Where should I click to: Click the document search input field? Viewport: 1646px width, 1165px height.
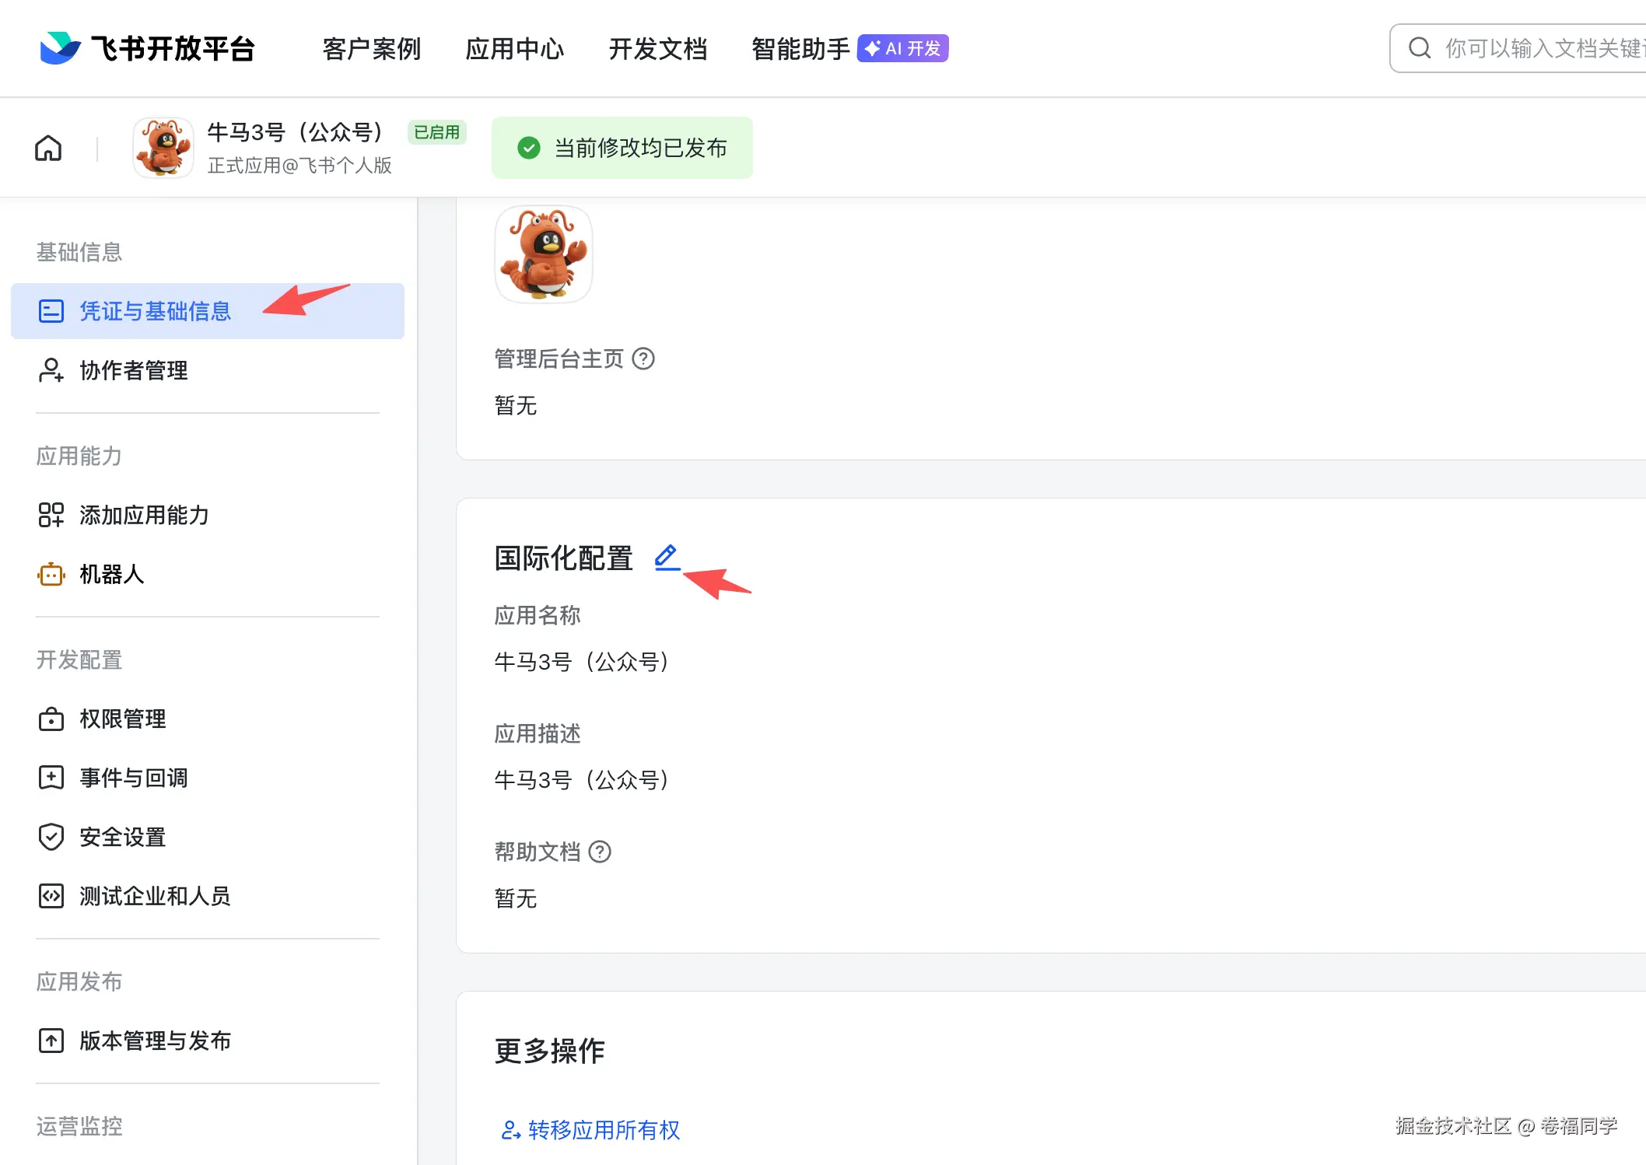click(1540, 48)
